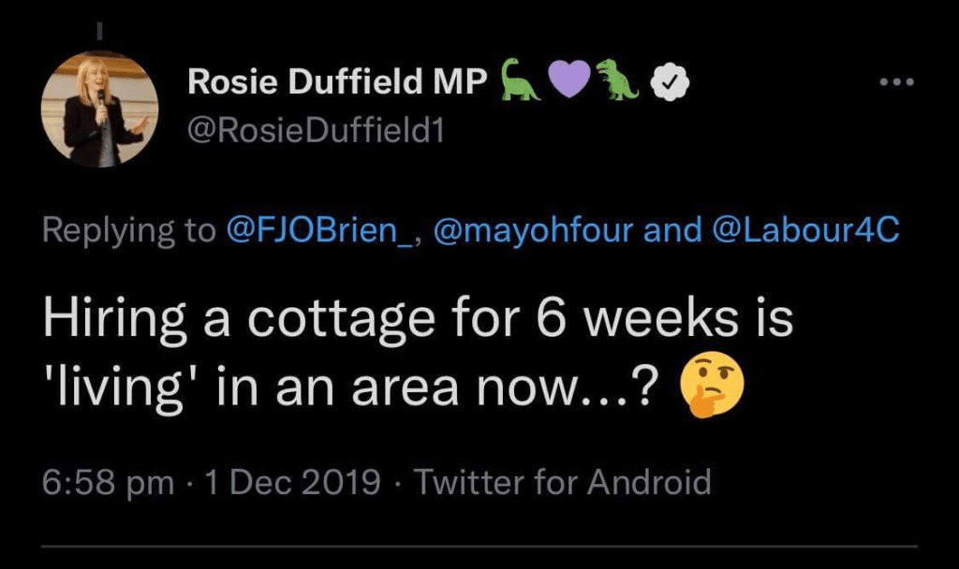Open Rosie Duffield's profile picture
Image resolution: width=959 pixels, height=569 pixels.
pyautogui.click(x=99, y=111)
